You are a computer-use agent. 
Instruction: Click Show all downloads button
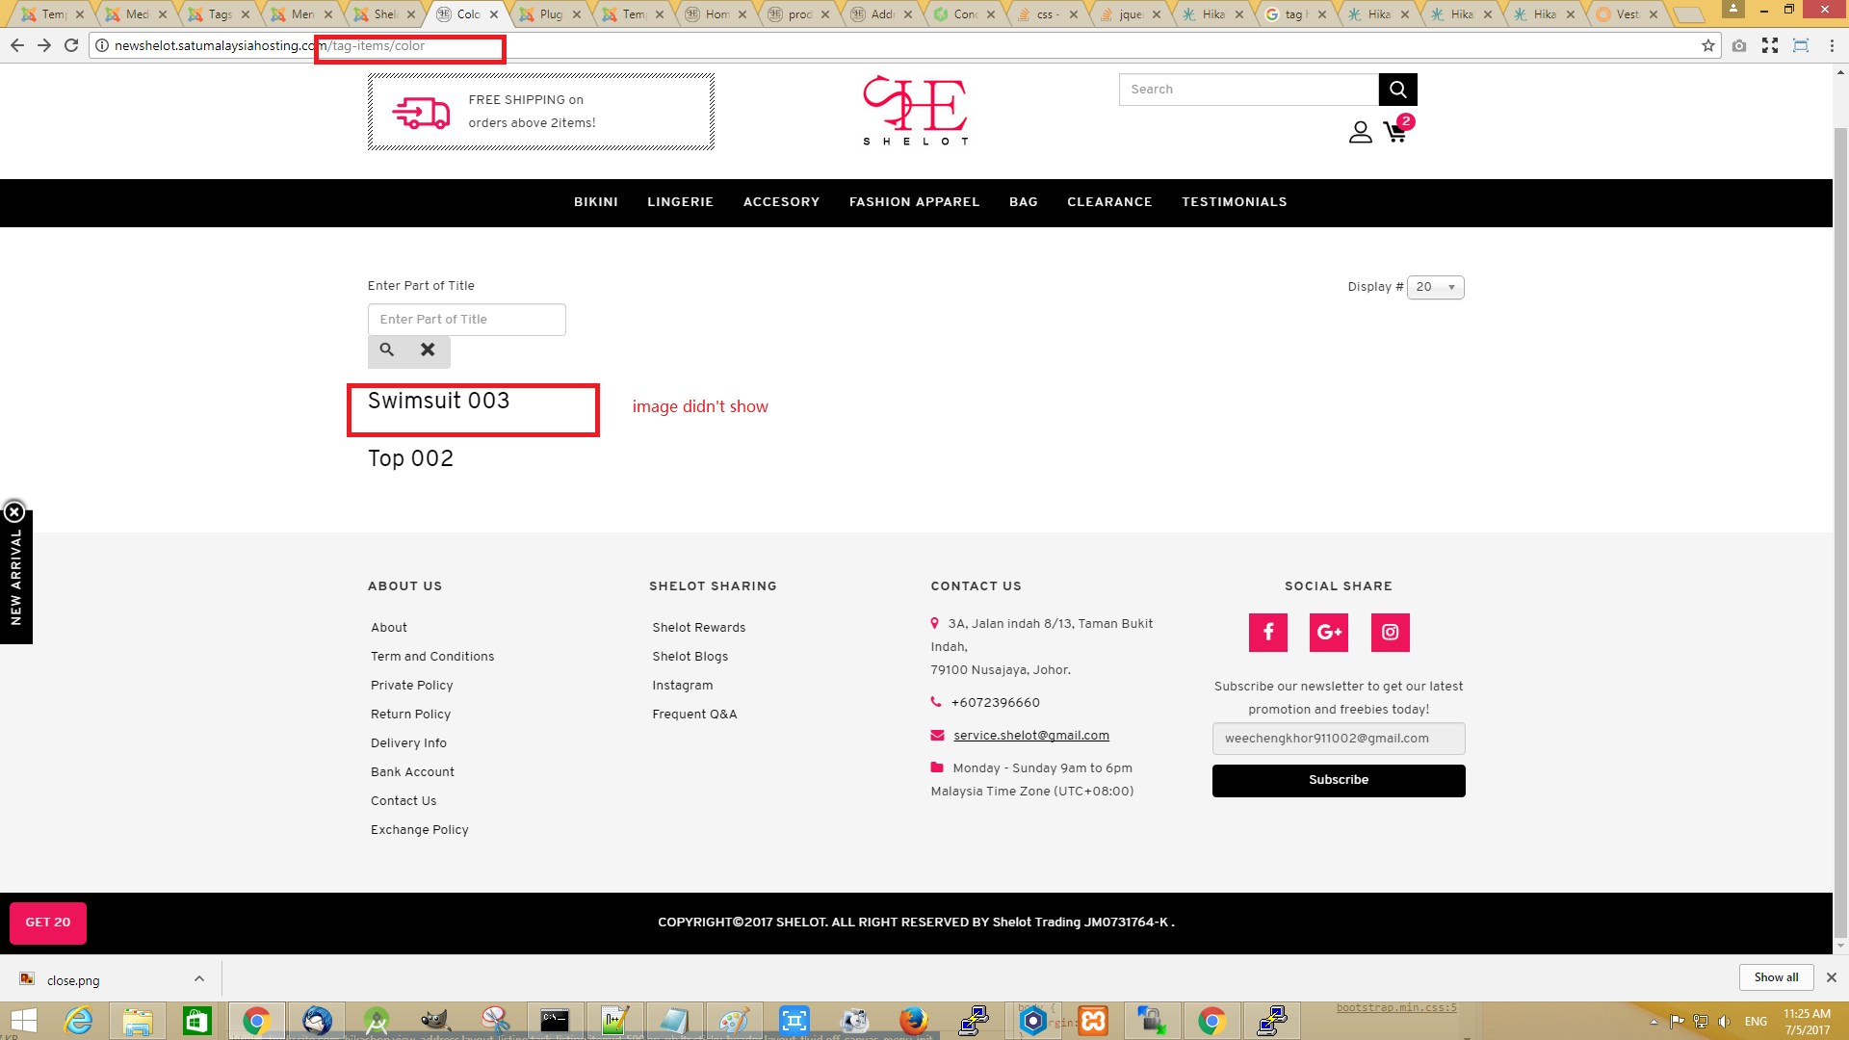tap(1776, 977)
